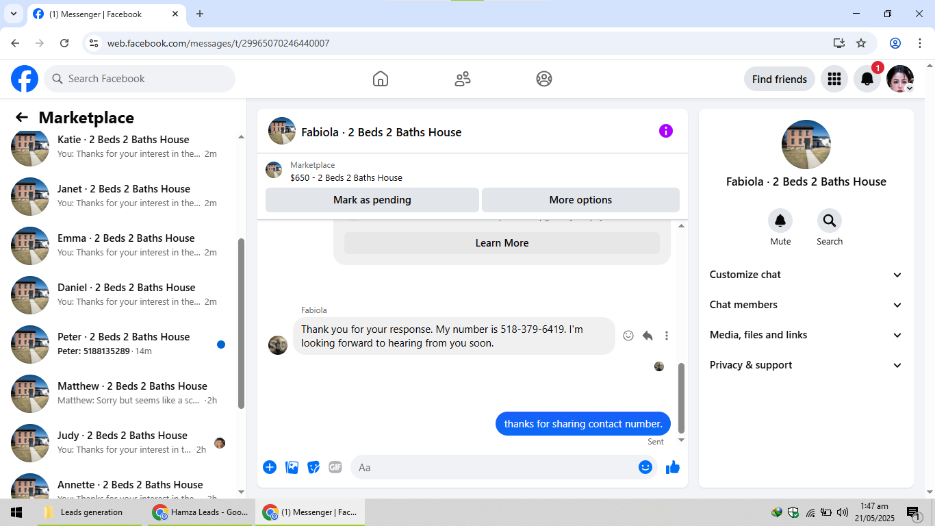Viewport: 935px width, 526px height.
Task: Open the Groups icon in top navigation
Action: [544, 79]
